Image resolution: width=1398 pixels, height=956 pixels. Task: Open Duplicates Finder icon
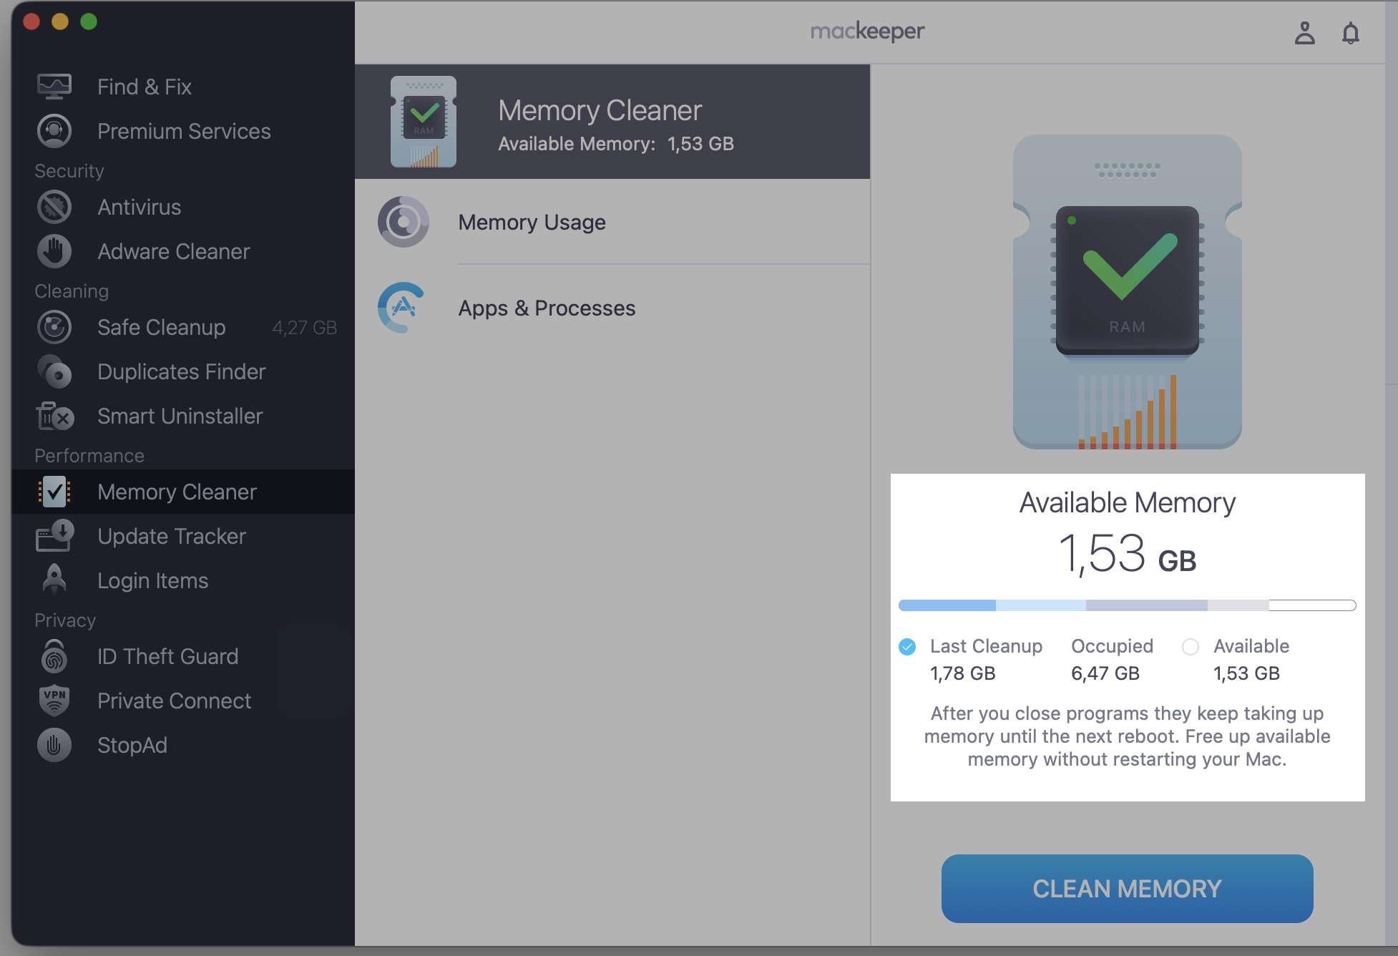pyautogui.click(x=54, y=371)
